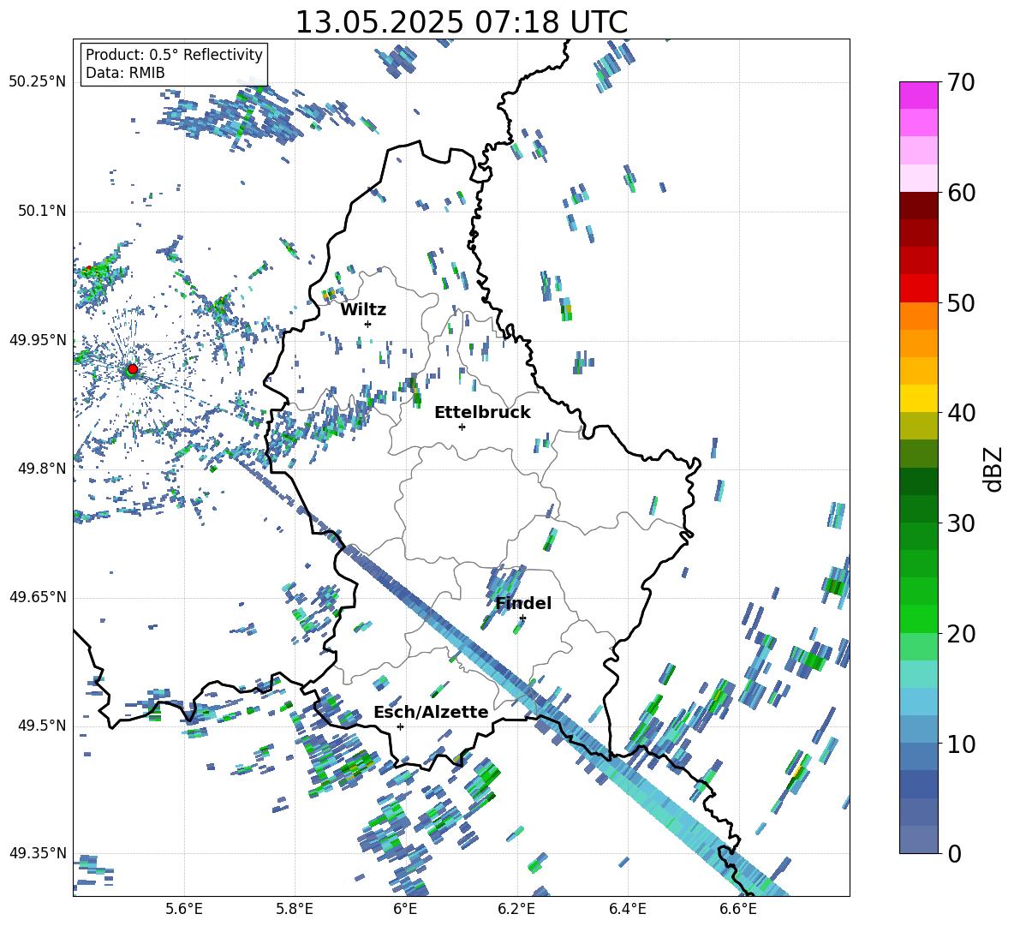Screen dimensions: 1014x926
Task: Click the cross marker below Wiltz
Action: pyautogui.click(x=368, y=324)
